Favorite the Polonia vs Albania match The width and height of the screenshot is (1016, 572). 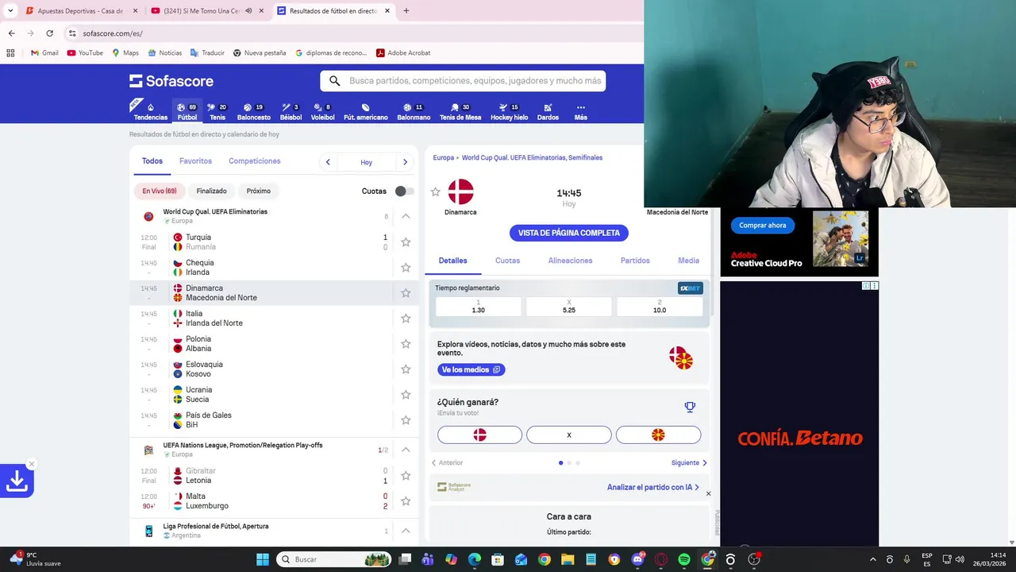coord(406,344)
